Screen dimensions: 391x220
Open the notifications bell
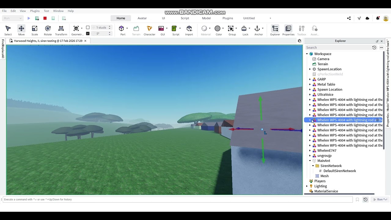click(x=378, y=18)
